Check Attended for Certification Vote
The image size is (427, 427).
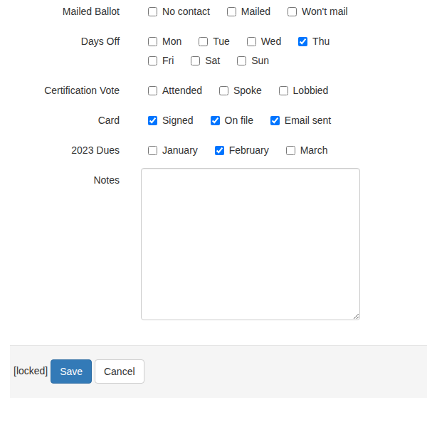152,90
